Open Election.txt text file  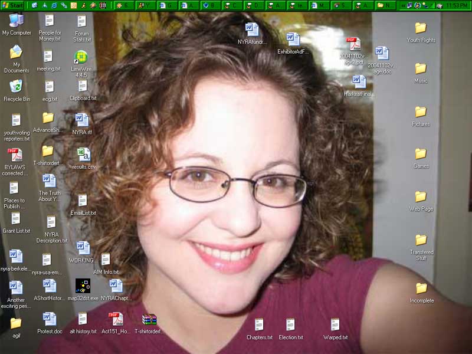pos(290,324)
